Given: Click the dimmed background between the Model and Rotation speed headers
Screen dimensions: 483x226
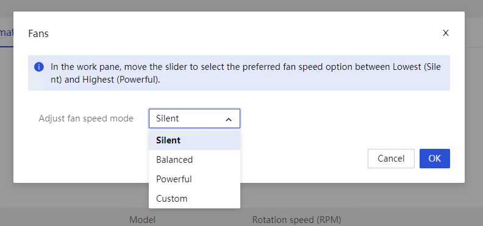Looking at the screenshot, I should pyautogui.click(x=204, y=220).
